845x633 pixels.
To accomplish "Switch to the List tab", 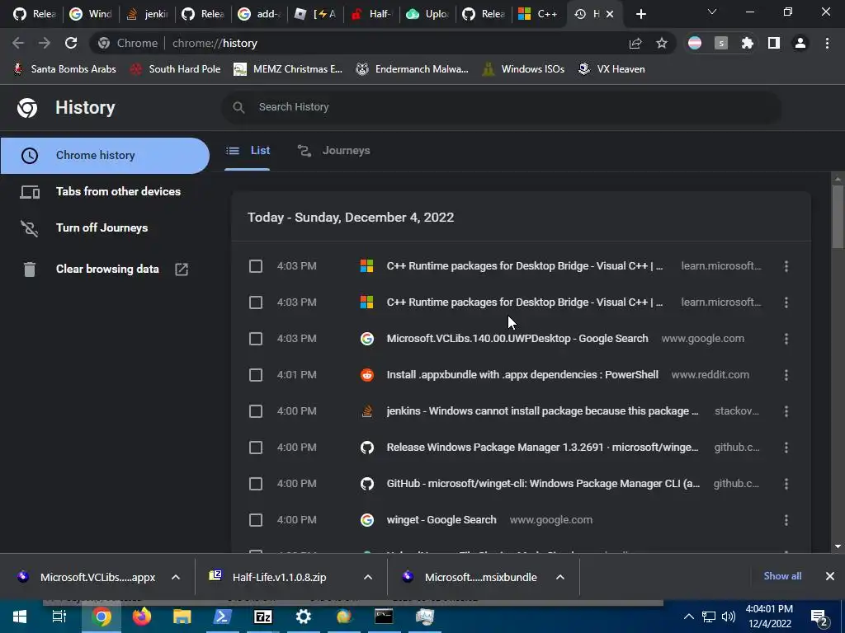I will click(248, 151).
